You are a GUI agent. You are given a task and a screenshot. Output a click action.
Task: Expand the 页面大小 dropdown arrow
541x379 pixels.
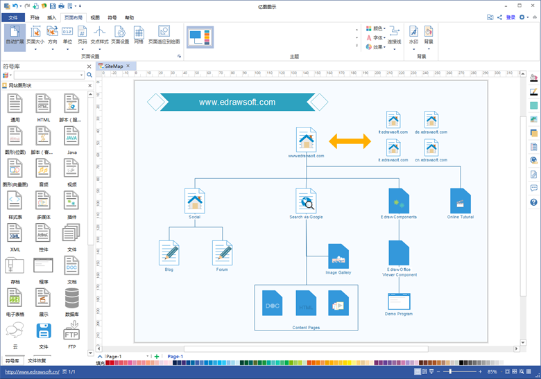tap(35, 49)
